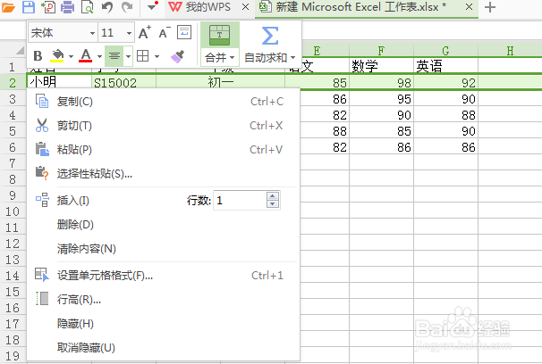Viewport: 542px width, 364px height.
Task: Click the cell containing S15002
Action: (x=123, y=82)
